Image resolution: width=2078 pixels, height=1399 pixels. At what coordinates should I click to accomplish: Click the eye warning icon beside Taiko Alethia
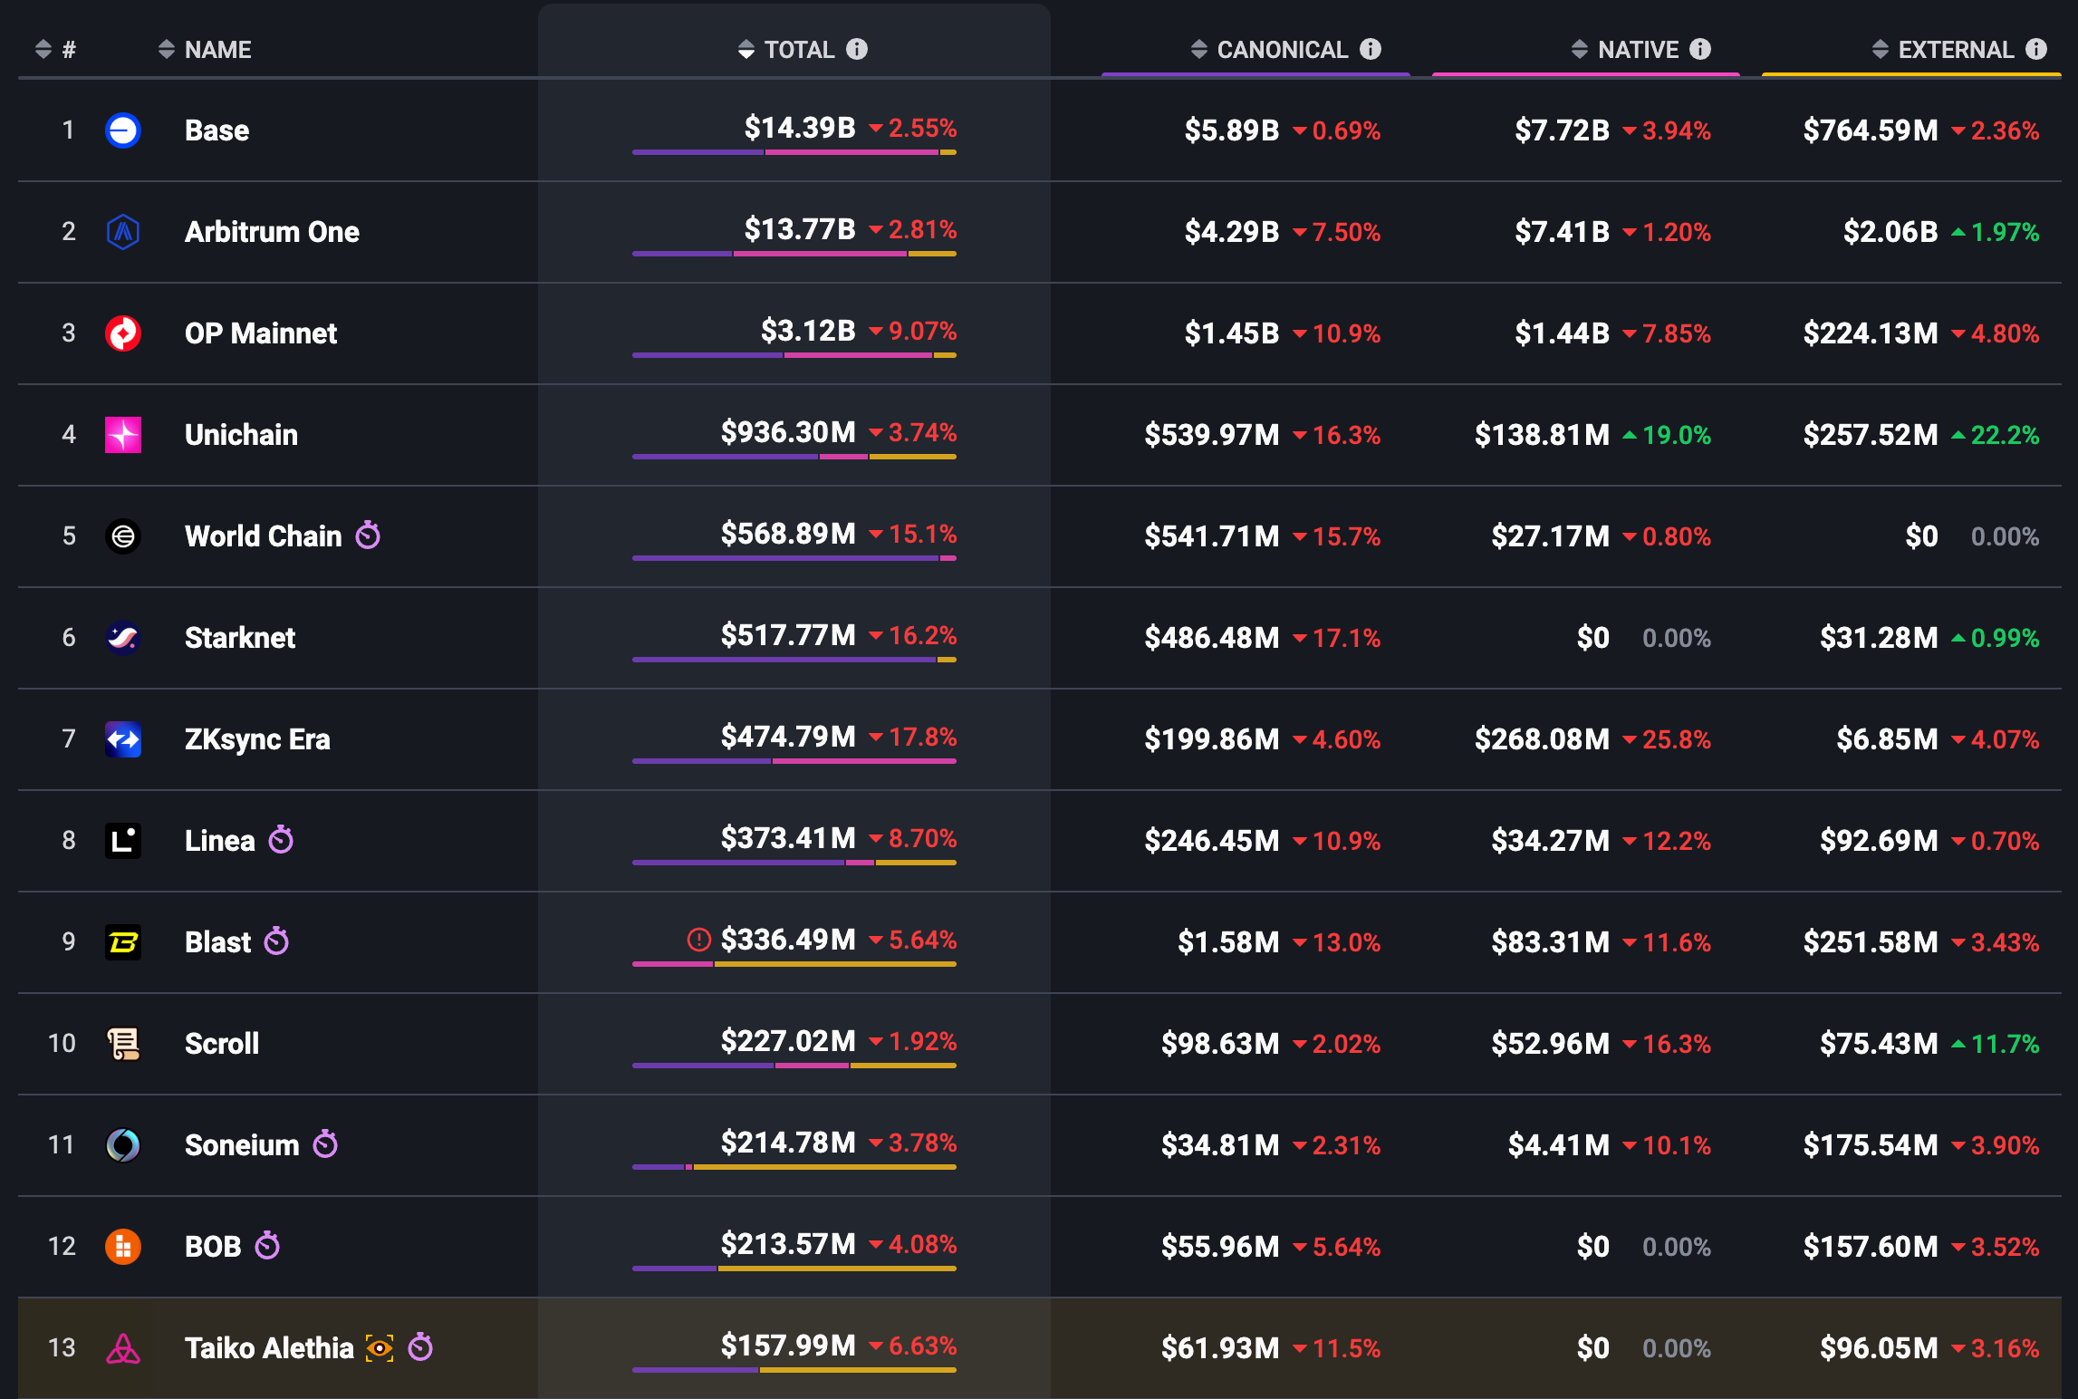click(x=380, y=1348)
